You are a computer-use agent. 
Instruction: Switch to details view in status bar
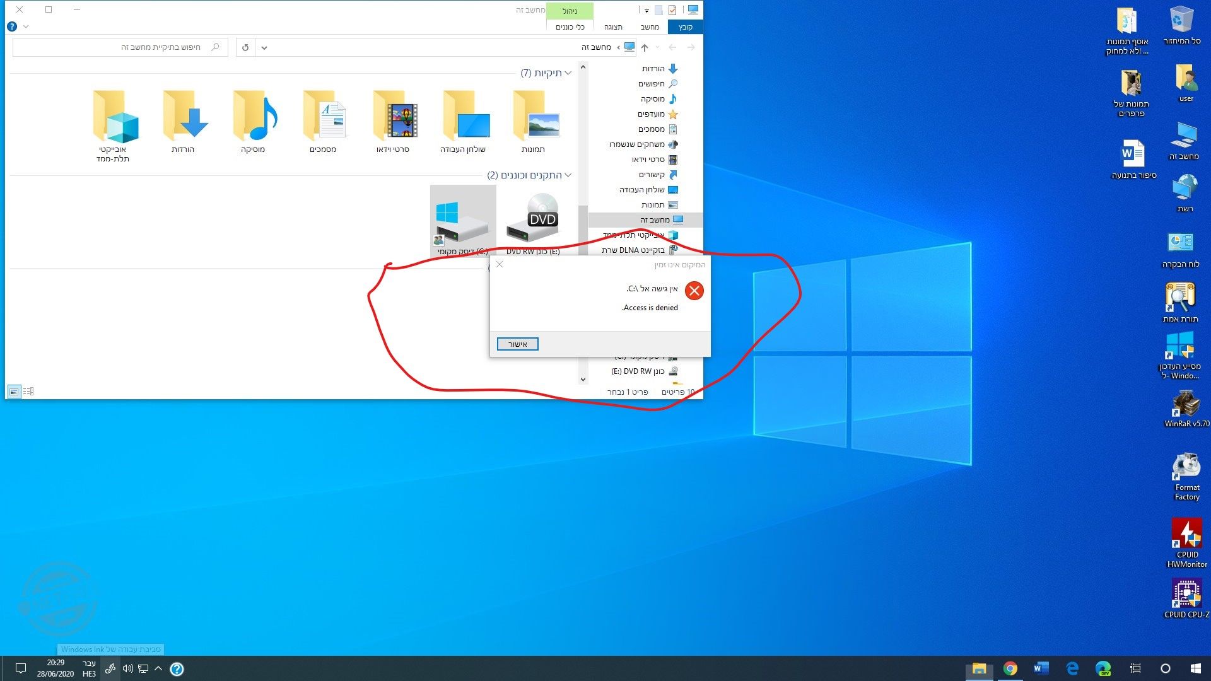point(28,392)
